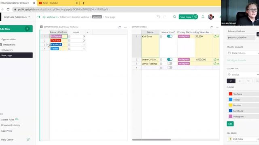Open the Grist Labs Public Docs dropdown
Viewport: 259px width, 145px height.
click(17, 17)
